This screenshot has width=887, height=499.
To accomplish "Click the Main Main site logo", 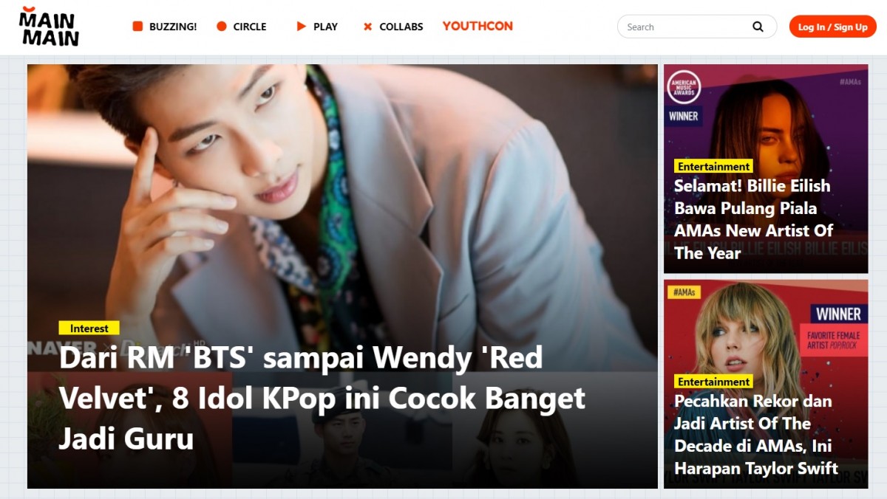I will (49, 27).
